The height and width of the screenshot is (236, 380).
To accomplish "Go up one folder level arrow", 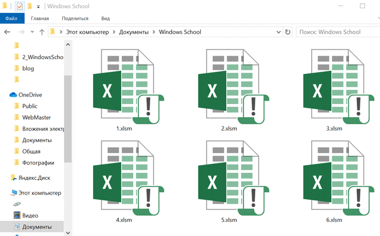I will click(x=42, y=32).
